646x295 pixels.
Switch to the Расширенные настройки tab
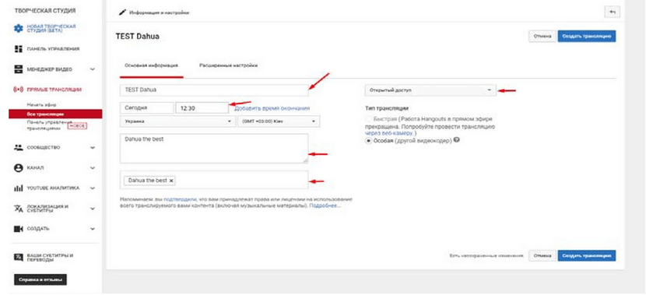click(x=229, y=65)
